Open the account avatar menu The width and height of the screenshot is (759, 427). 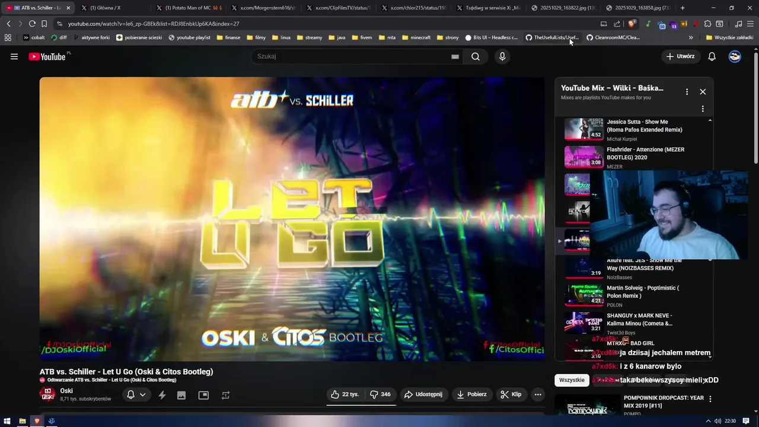[735, 56]
